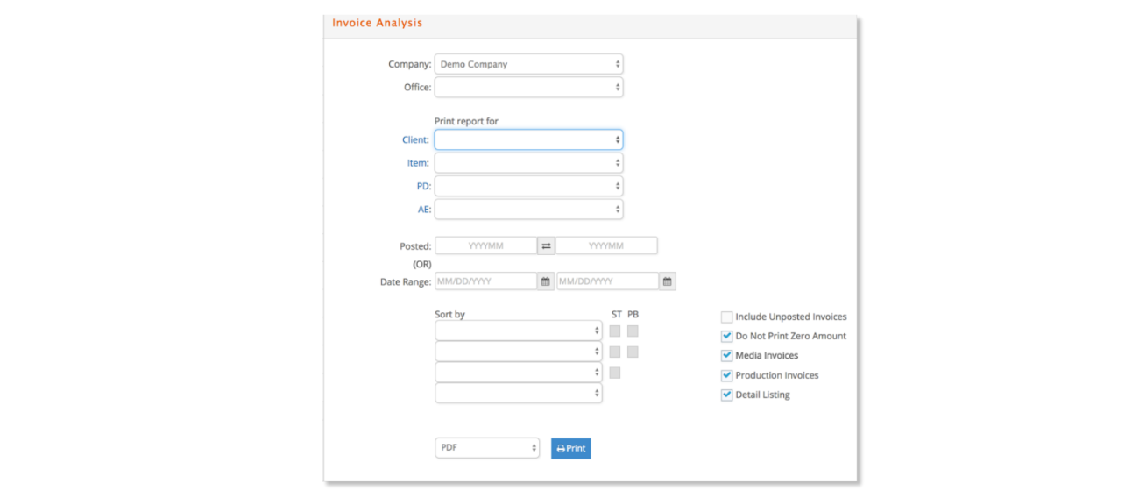Open calendar picker for Date Range end

[667, 281]
